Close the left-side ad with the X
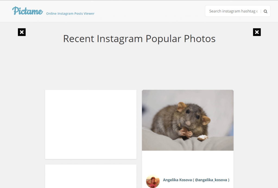The width and height of the screenshot is (278, 188). [22, 32]
